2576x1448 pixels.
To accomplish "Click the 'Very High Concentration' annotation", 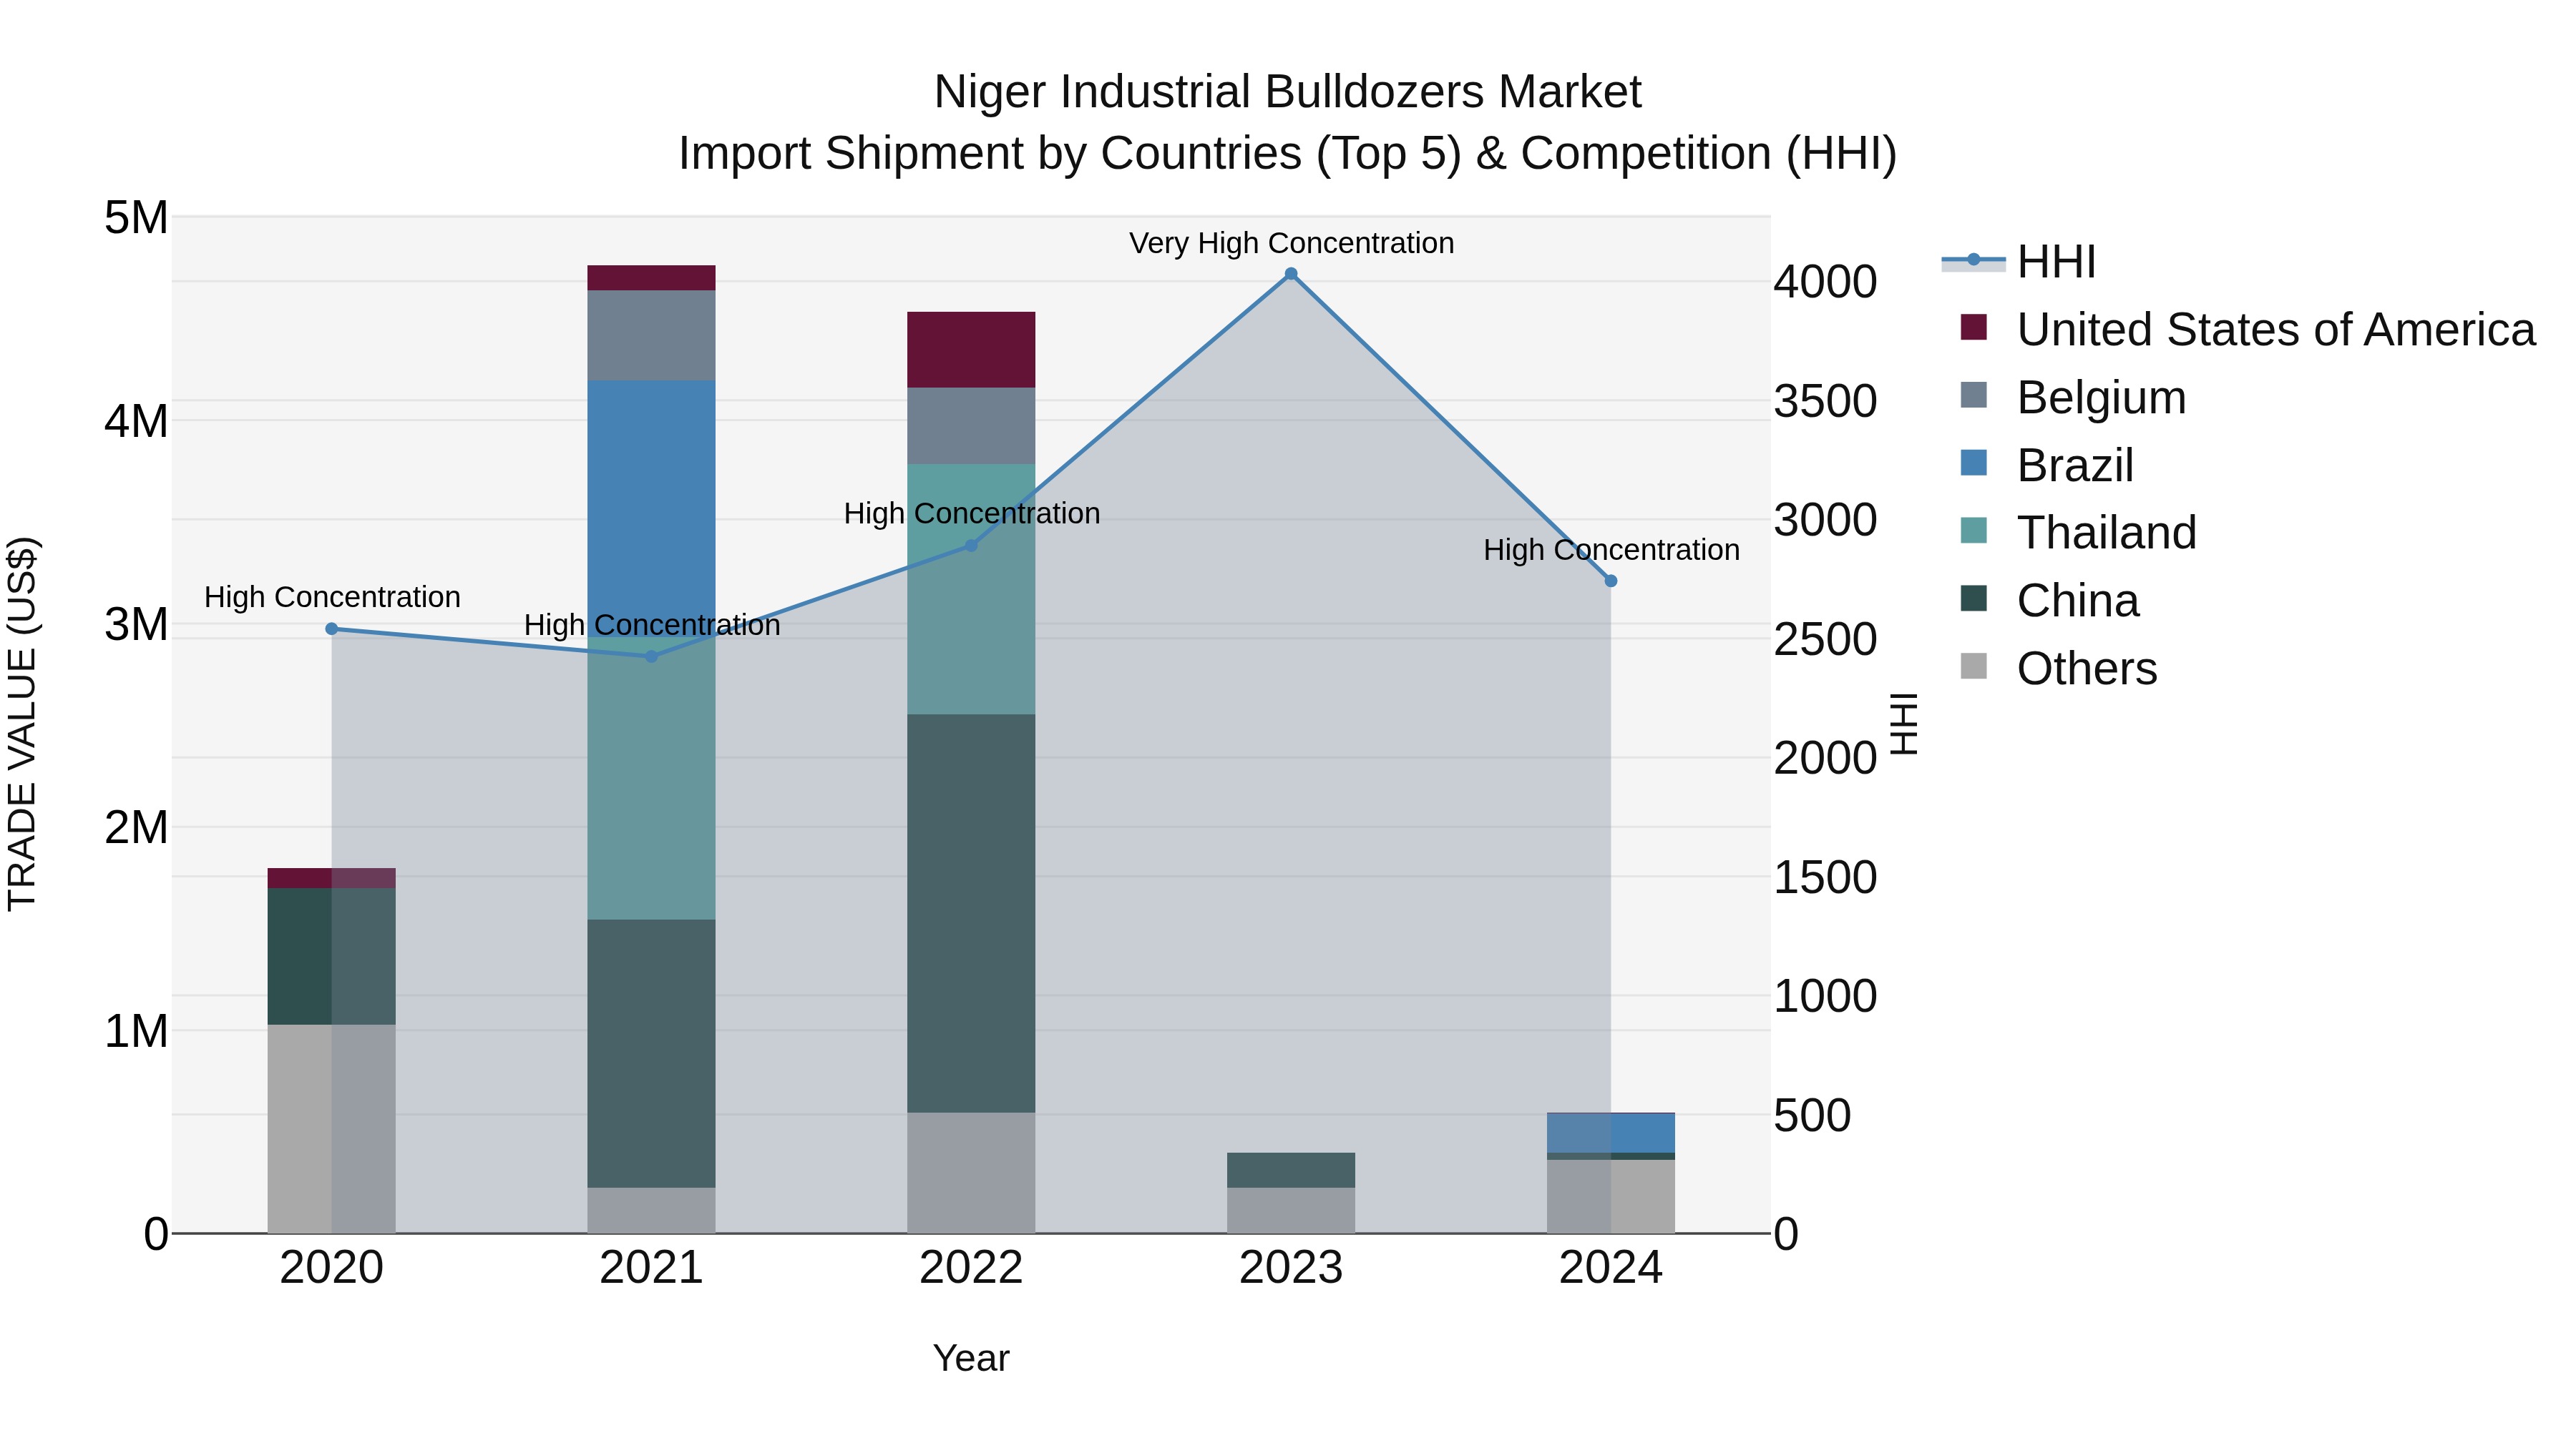I will pyautogui.click(x=1291, y=243).
